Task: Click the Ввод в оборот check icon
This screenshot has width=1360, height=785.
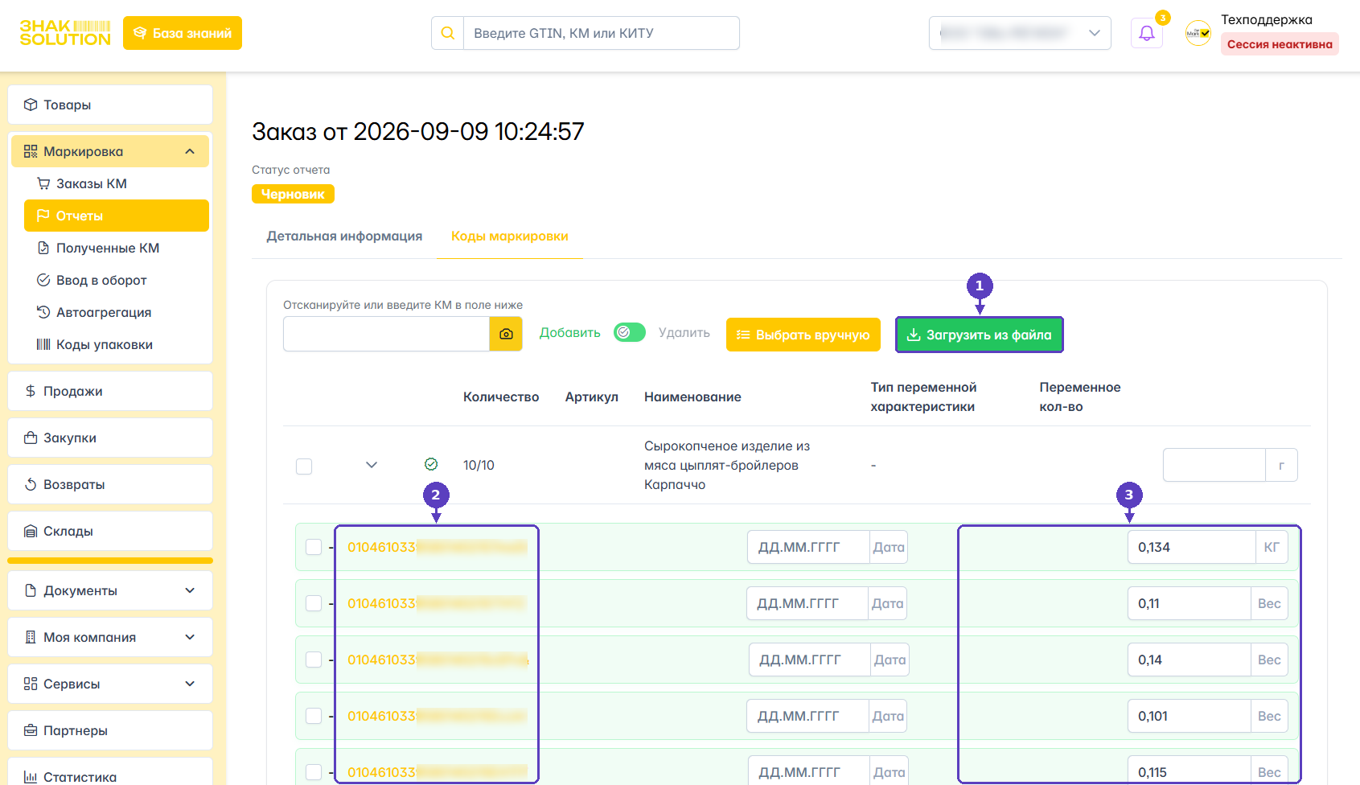Action: [x=43, y=280]
